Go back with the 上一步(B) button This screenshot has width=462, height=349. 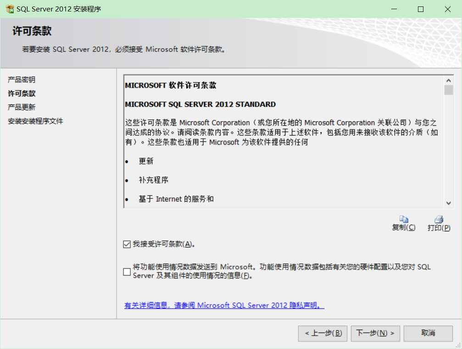tap(323, 333)
